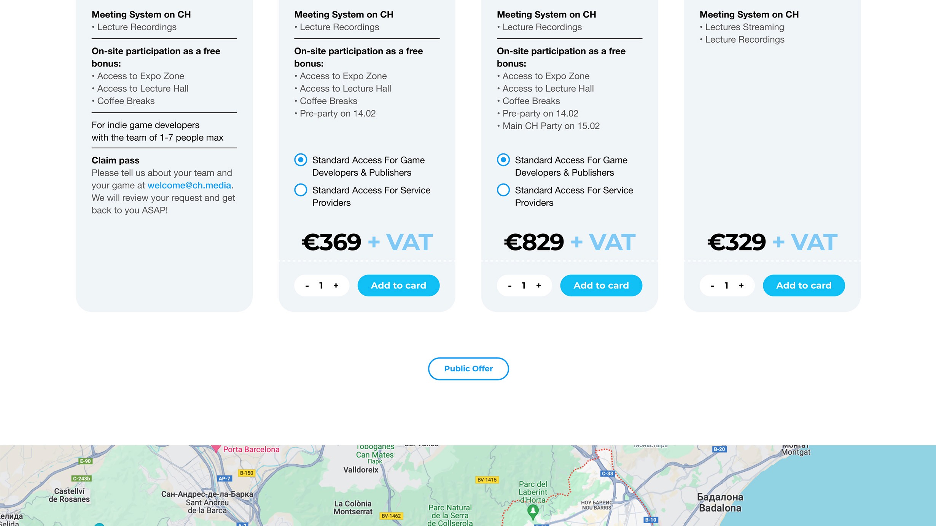Email welcome@ch.media link

189,185
